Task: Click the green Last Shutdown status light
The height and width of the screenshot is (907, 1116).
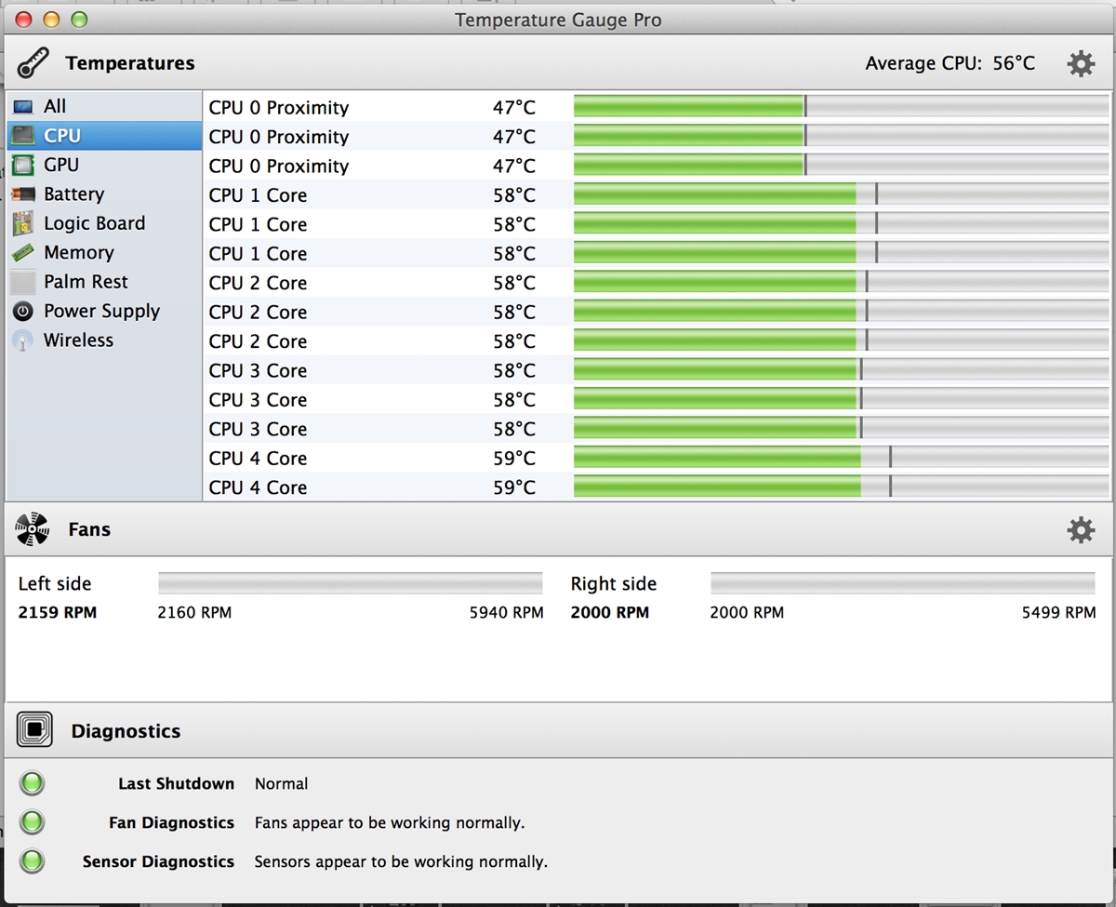Action: point(33,783)
